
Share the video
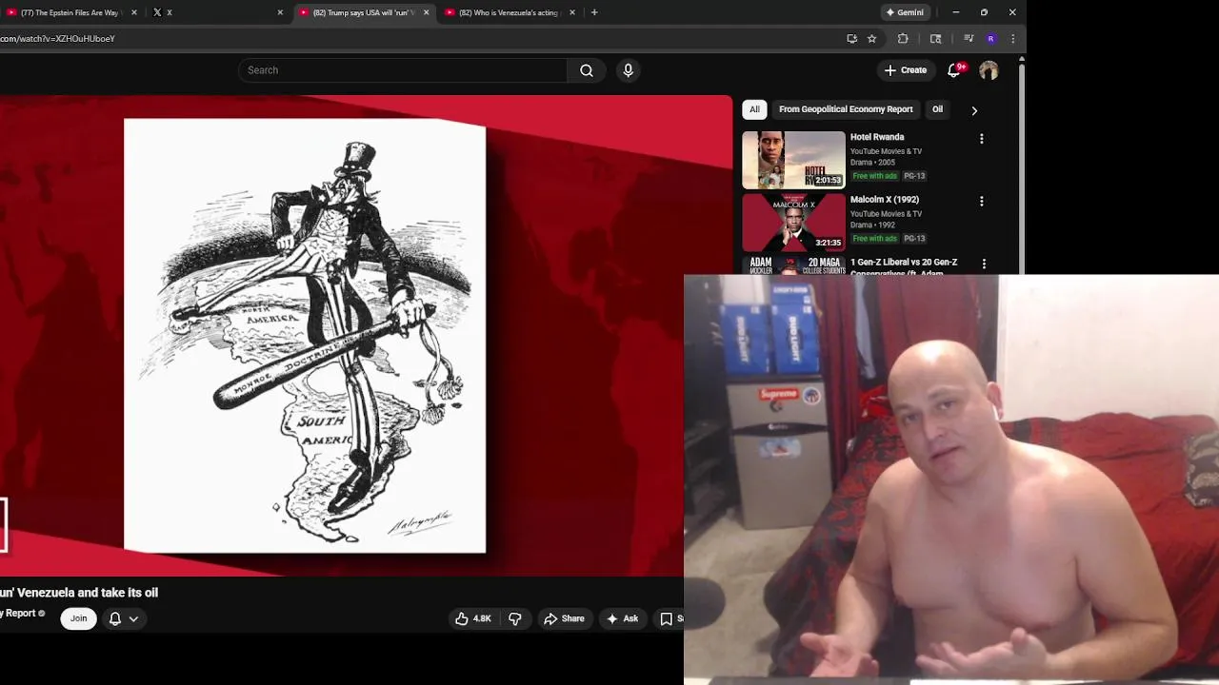564,618
